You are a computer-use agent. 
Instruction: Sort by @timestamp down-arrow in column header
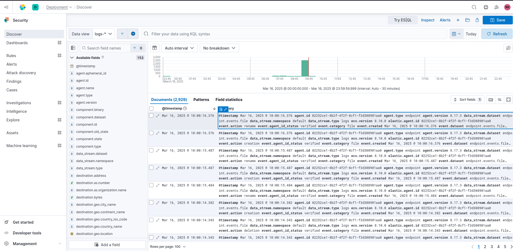(x=214, y=108)
